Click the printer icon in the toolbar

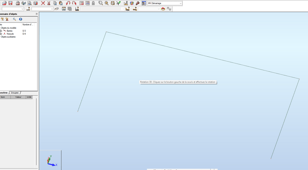coord(18,3)
